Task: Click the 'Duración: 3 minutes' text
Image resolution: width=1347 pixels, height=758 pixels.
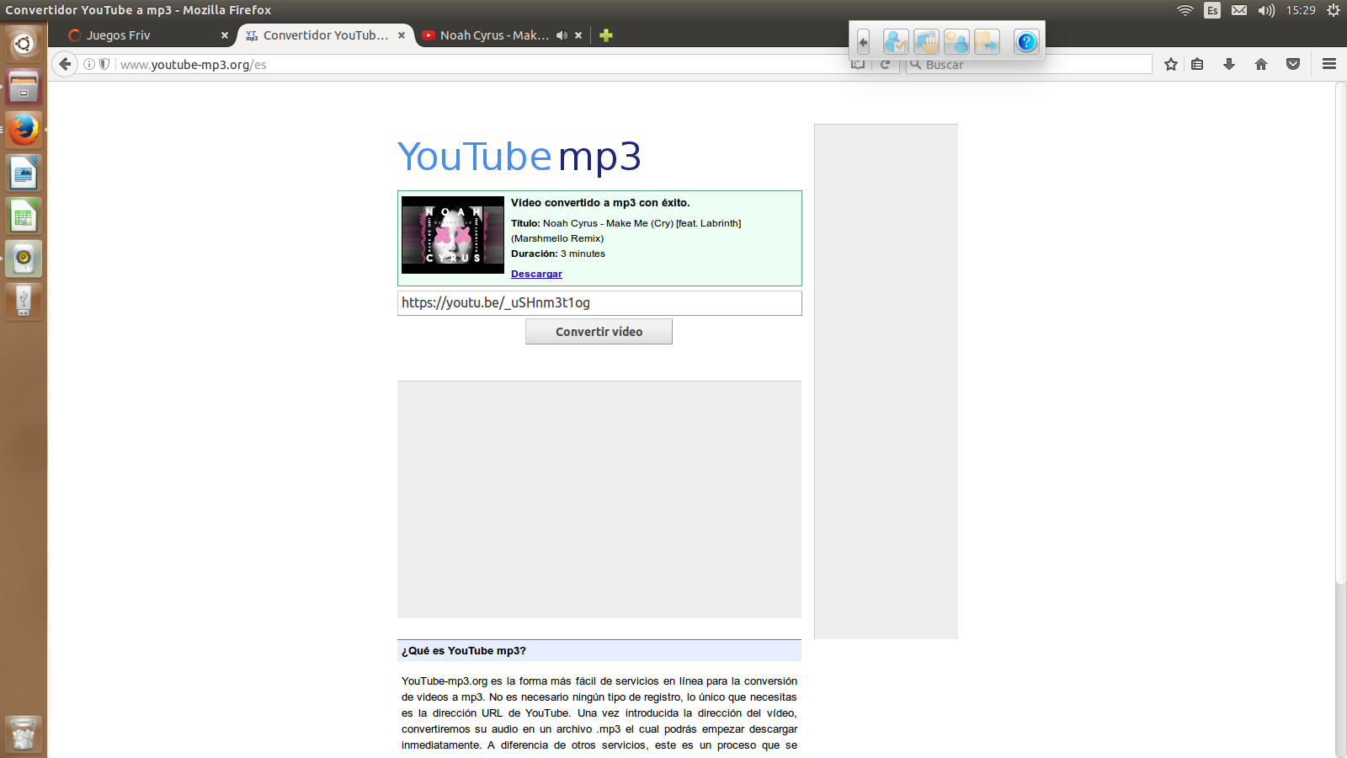Action: [558, 254]
